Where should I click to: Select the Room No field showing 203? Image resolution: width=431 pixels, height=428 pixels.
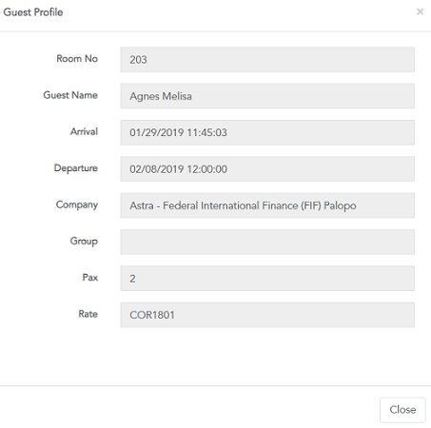click(267, 60)
